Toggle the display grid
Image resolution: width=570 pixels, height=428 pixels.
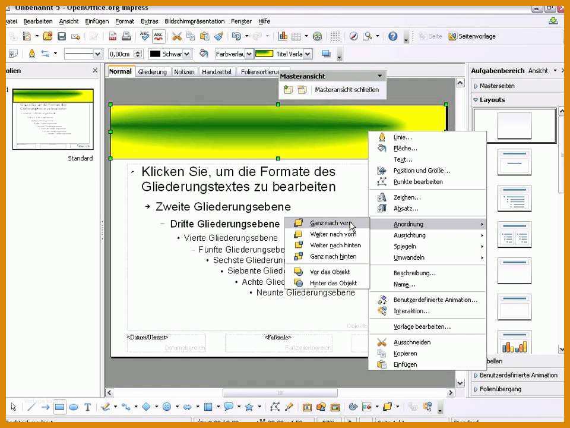(x=335, y=36)
